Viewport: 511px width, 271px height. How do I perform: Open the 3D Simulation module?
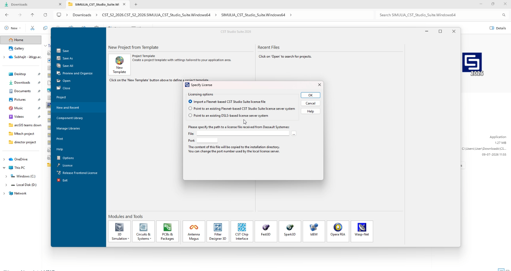[119, 231]
